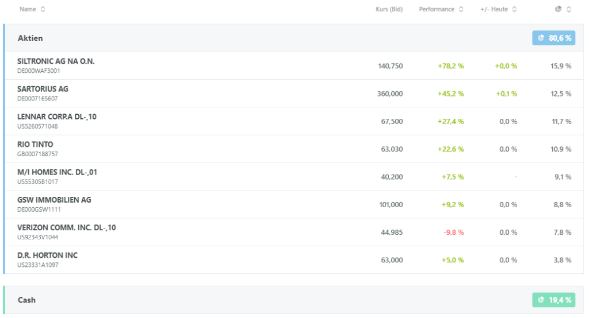Sort by portfolio share pie column arrows
The height and width of the screenshot is (318, 589).
[x=569, y=9]
